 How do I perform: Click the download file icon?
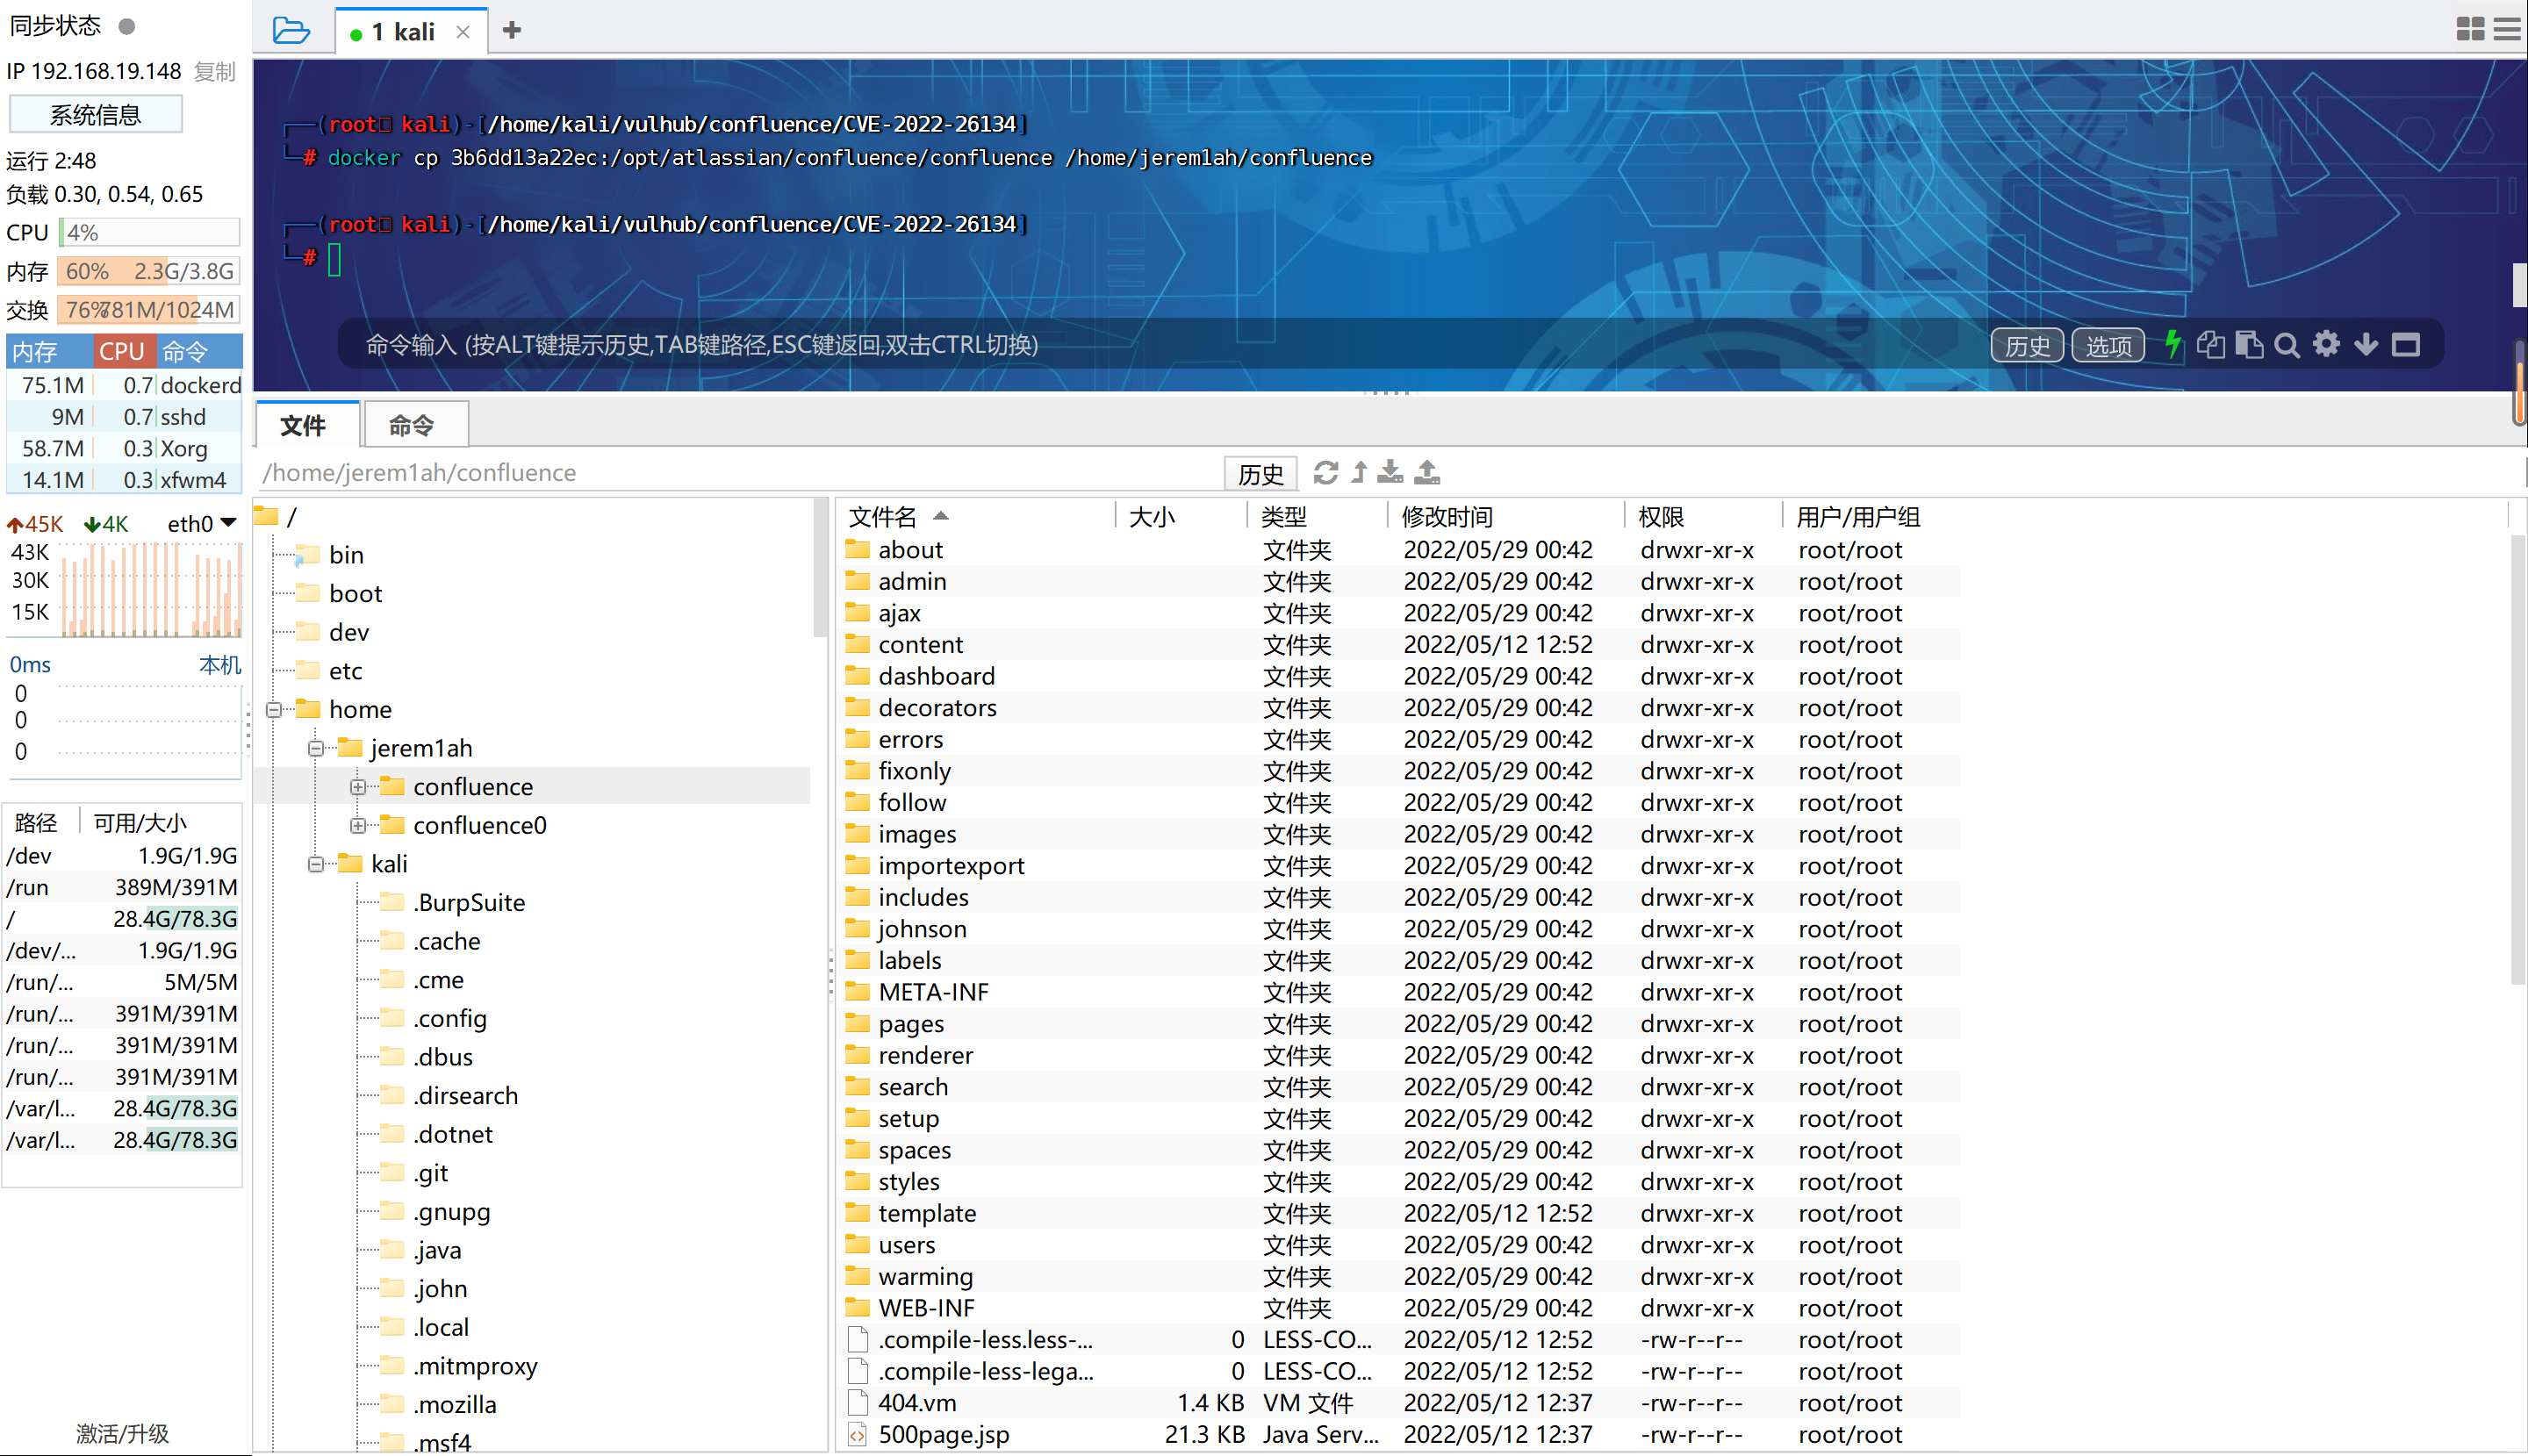[1390, 472]
